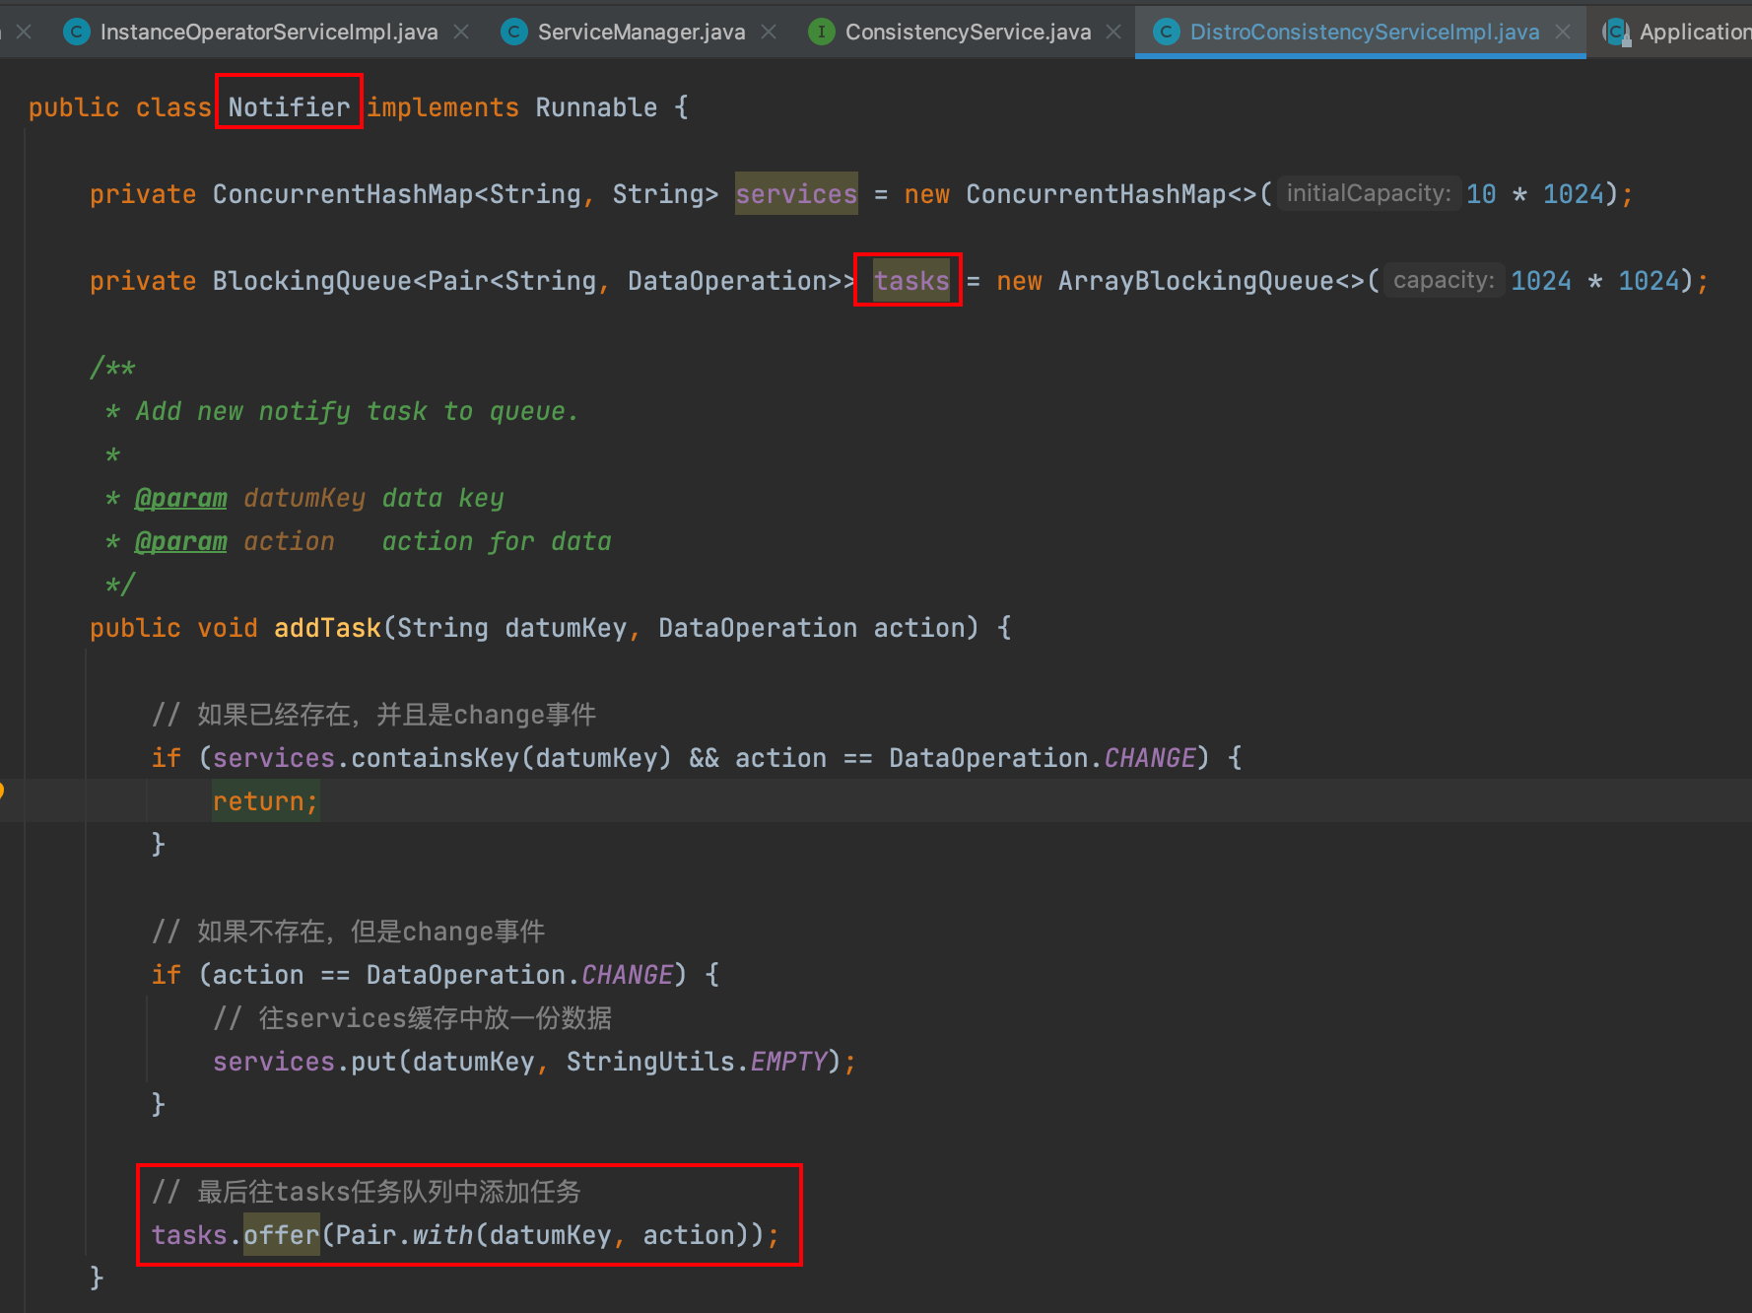Click the comment '如果不存在，但是change事件'
The image size is (1752, 1313).
tap(349, 932)
